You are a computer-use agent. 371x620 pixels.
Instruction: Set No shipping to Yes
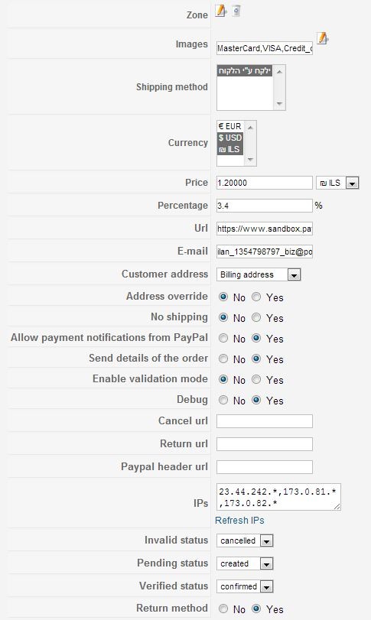(256, 317)
